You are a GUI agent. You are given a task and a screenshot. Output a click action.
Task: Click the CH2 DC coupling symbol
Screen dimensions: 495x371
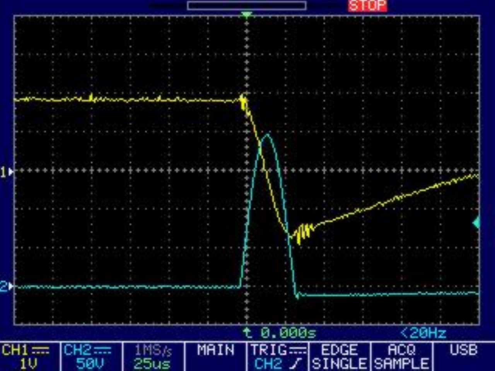(x=102, y=351)
